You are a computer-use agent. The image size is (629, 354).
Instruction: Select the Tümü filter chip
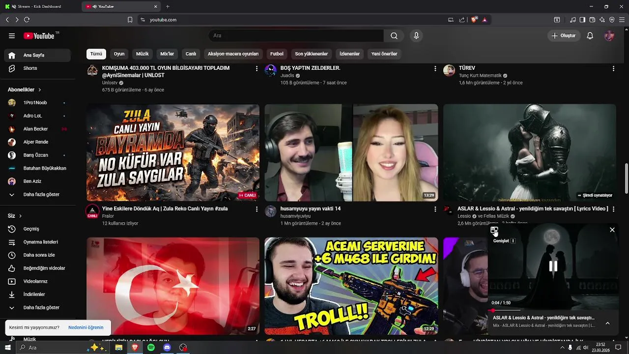click(96, 54)
